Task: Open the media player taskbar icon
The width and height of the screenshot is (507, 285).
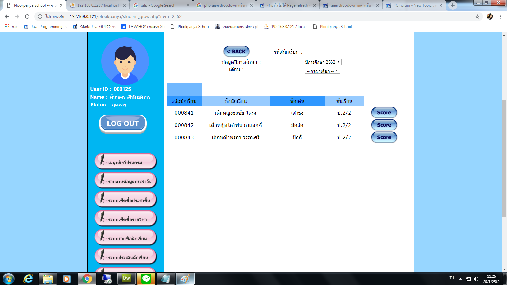Action: pos(67,279)
